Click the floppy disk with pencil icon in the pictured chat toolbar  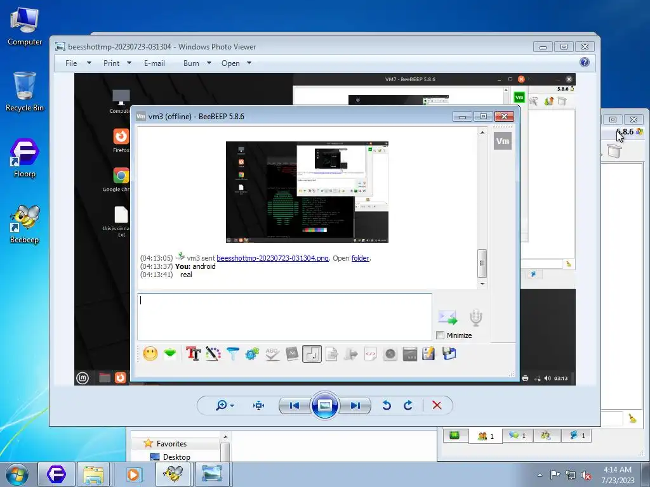(x=429, y=354)
